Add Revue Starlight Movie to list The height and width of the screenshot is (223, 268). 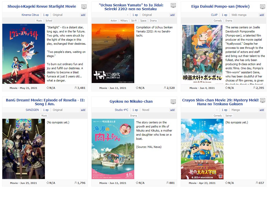tap(83, 15)
